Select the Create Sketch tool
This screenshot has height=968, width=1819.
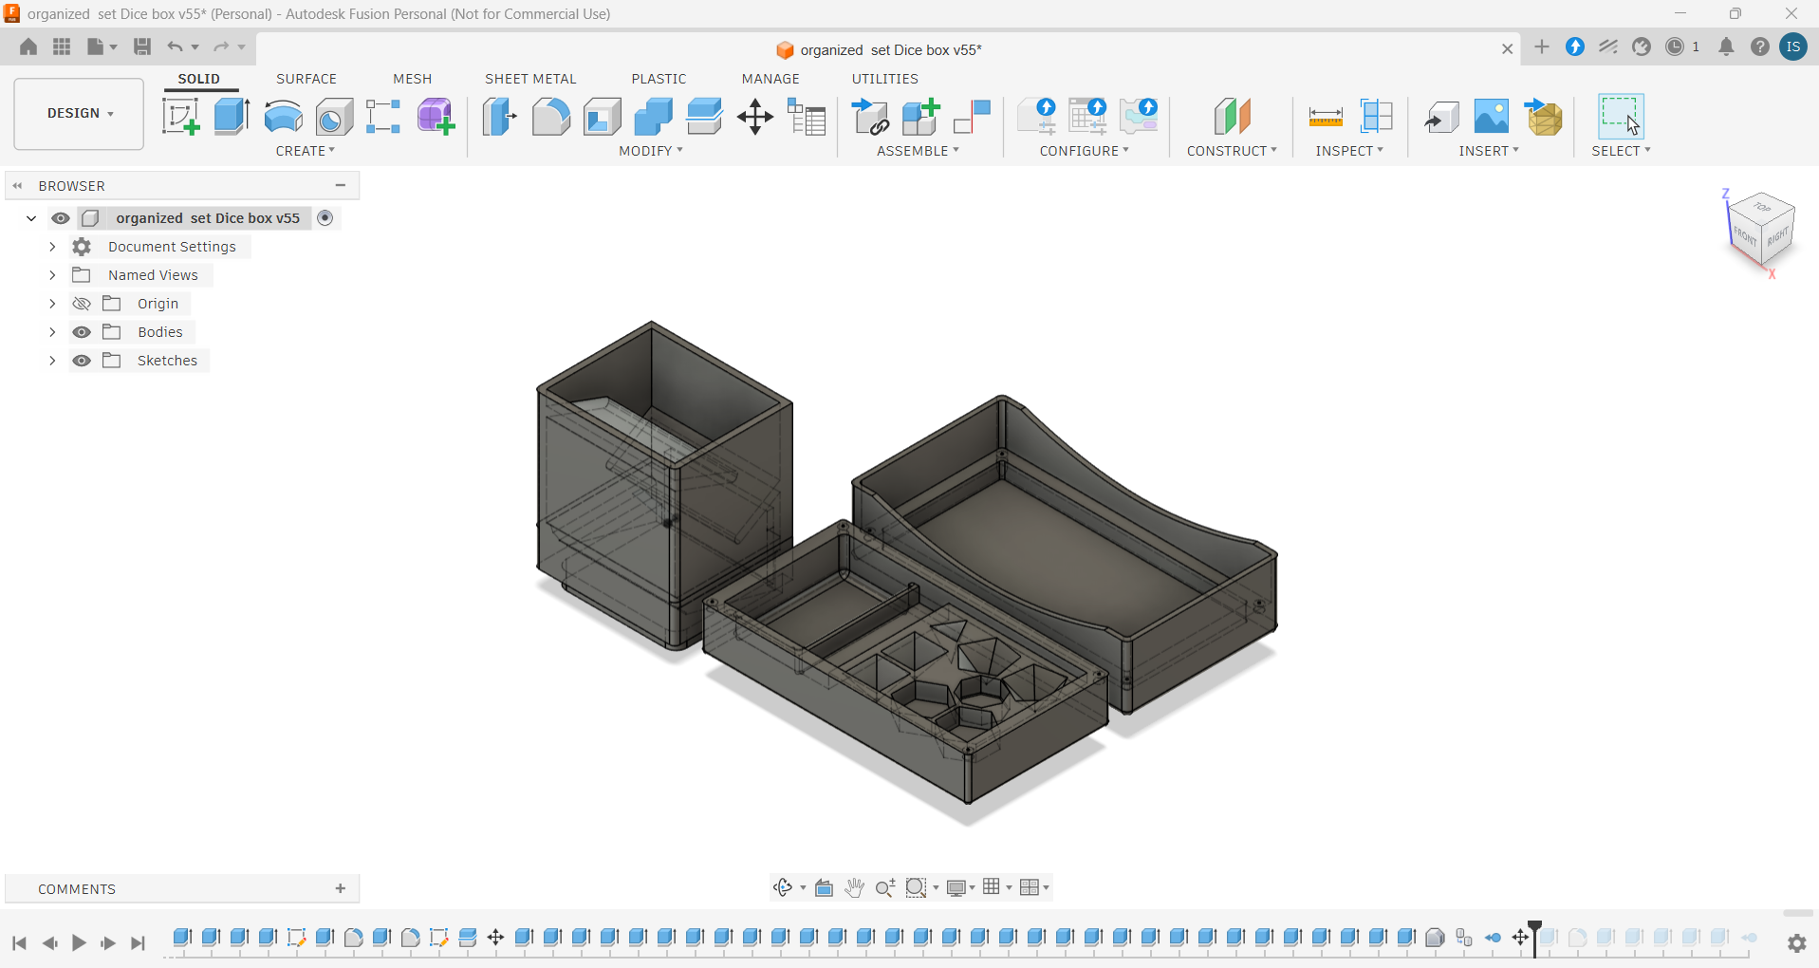(x=180, y=117)
